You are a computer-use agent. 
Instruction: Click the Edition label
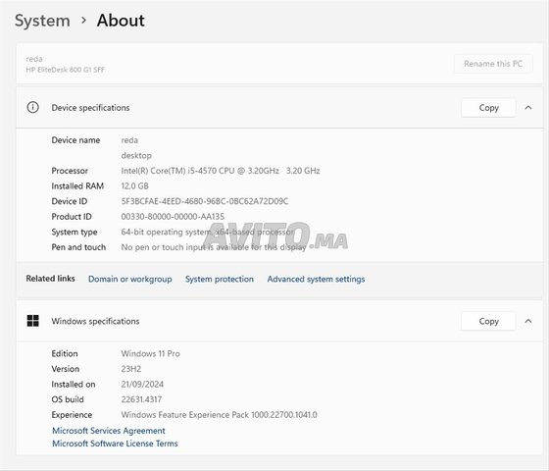[x=65, y=353]
